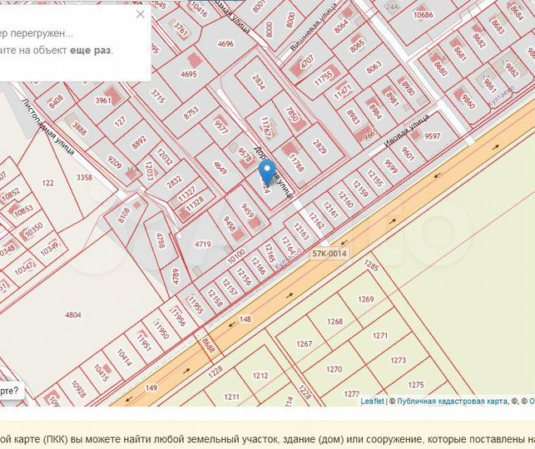The width and height of the screenshot is (535, 449).
Task: Select parcel 1268
Action: coord(334,322)
